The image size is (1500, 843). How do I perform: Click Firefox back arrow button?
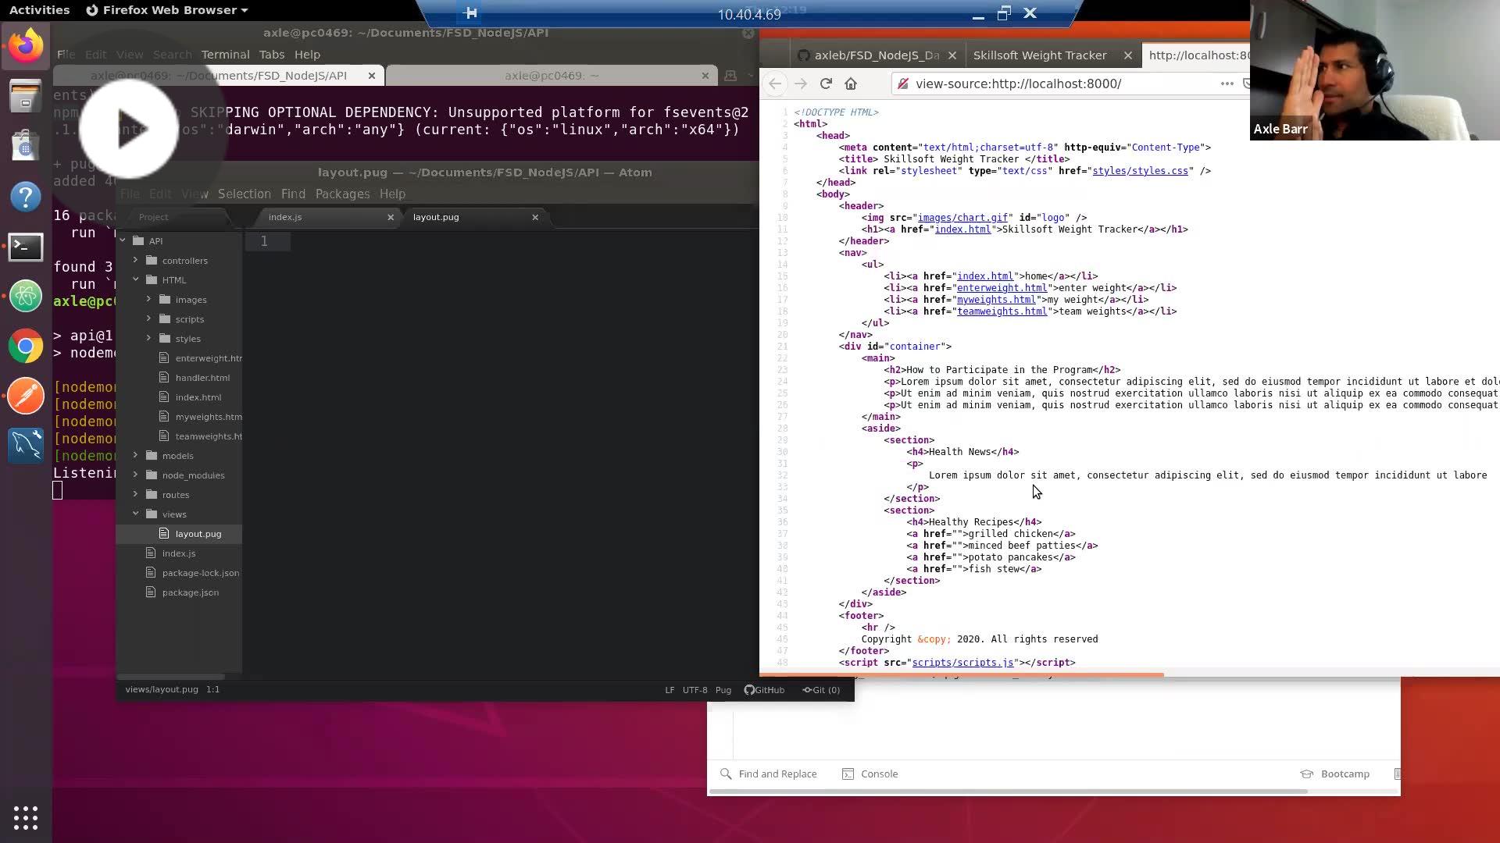[775, 84]
